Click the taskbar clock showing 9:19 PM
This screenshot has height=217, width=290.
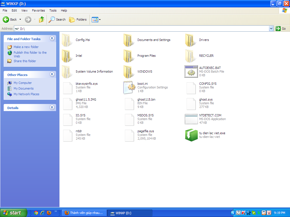click(x=280, y=213)
